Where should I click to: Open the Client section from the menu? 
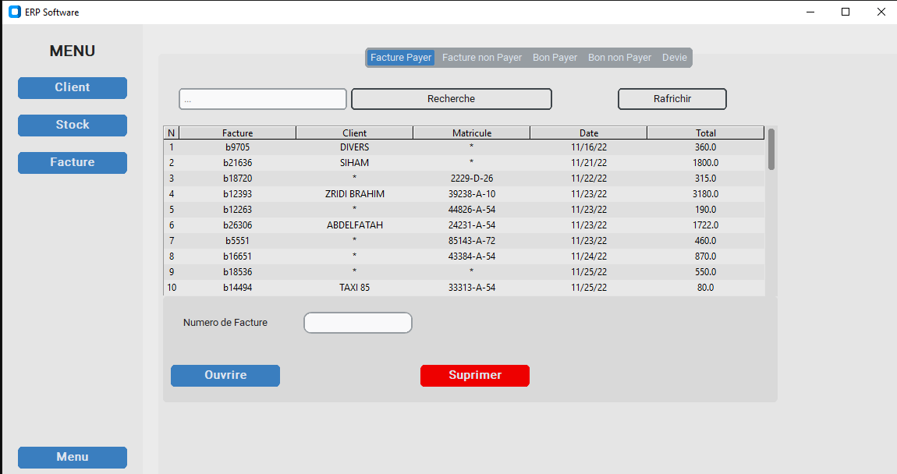click(x=72, y=87)
